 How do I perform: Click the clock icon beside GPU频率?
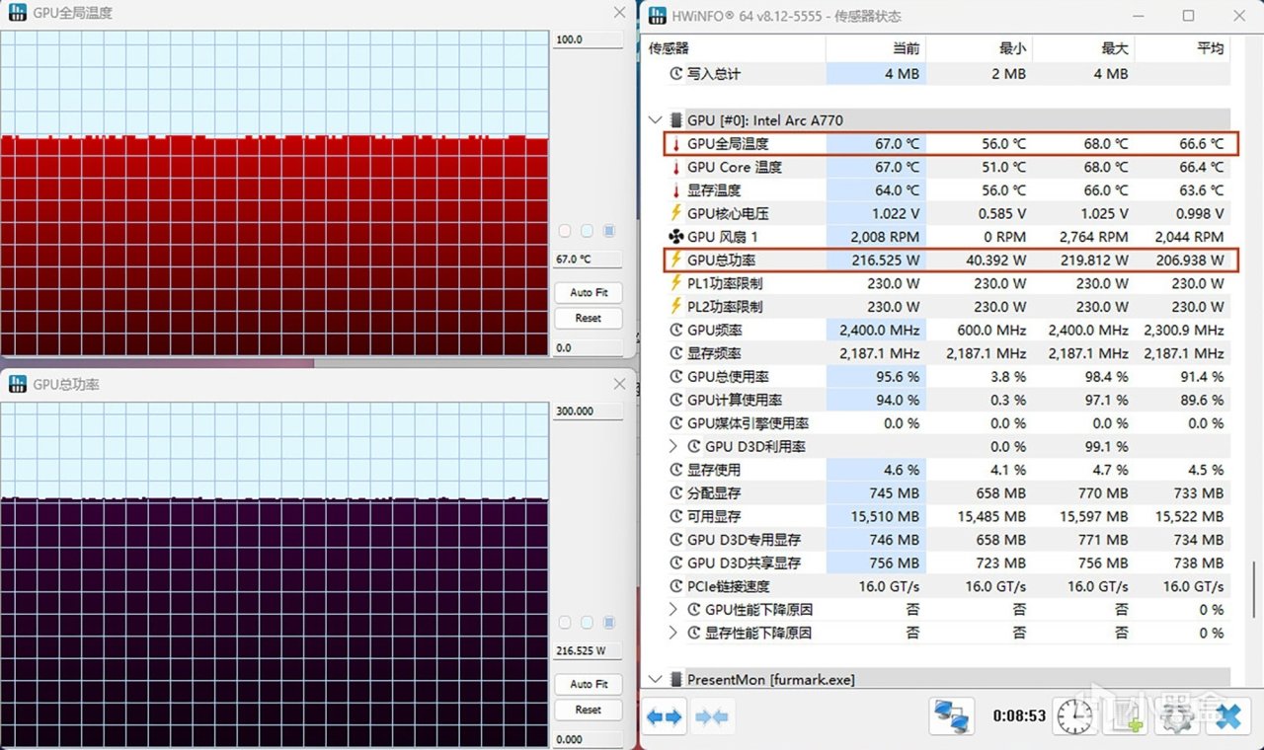(x=676, y=330)
